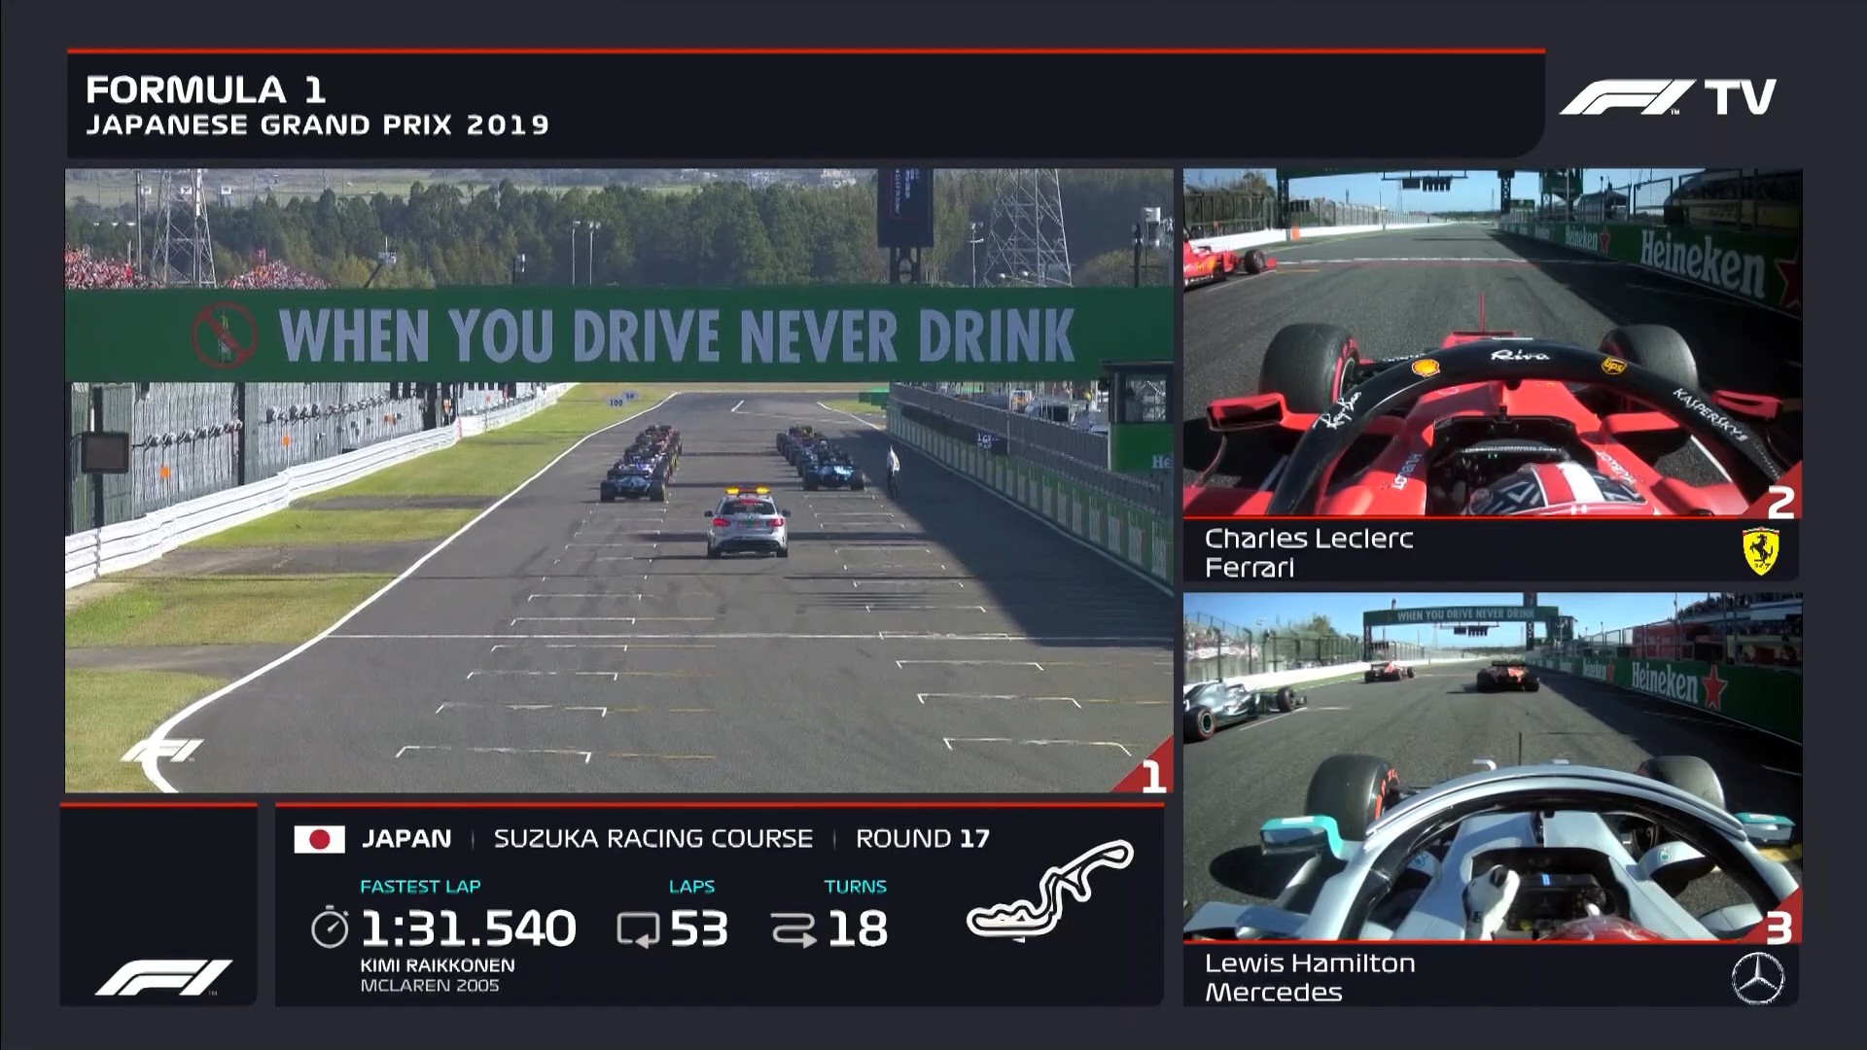Click the Ferrari prancing horse badge

pos(1760,551)
